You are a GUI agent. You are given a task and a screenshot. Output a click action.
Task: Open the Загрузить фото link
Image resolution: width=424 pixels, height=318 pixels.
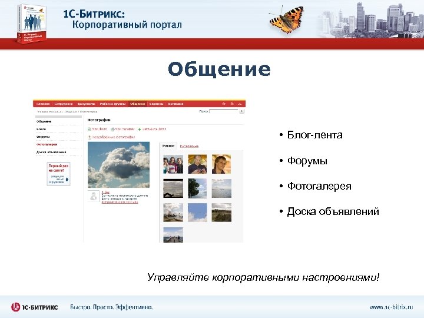[x=154, y=129]
